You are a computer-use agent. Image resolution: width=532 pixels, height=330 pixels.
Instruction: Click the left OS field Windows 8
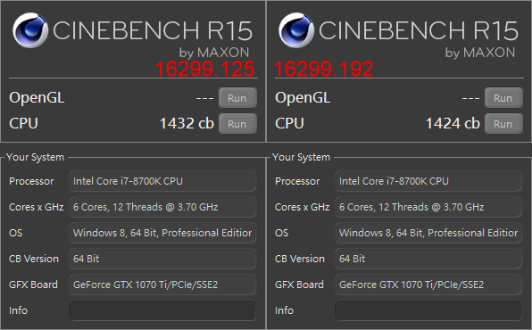pos(162,233)
